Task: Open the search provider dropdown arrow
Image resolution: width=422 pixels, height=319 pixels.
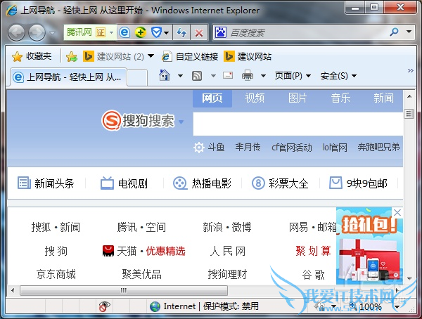Action: [409, 32]
